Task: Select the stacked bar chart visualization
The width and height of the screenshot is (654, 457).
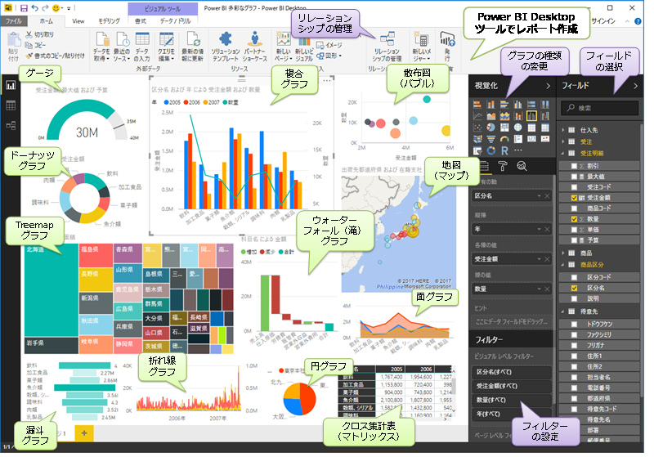Action: pyautogui.click(x=477, y=105)
